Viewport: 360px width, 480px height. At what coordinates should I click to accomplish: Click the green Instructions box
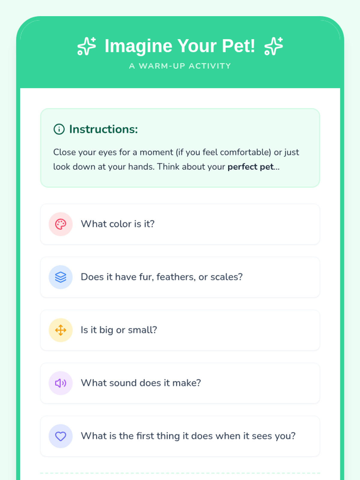(x=180, y=148)
